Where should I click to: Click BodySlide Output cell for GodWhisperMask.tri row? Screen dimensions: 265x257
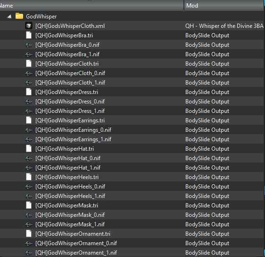[207, 206]
